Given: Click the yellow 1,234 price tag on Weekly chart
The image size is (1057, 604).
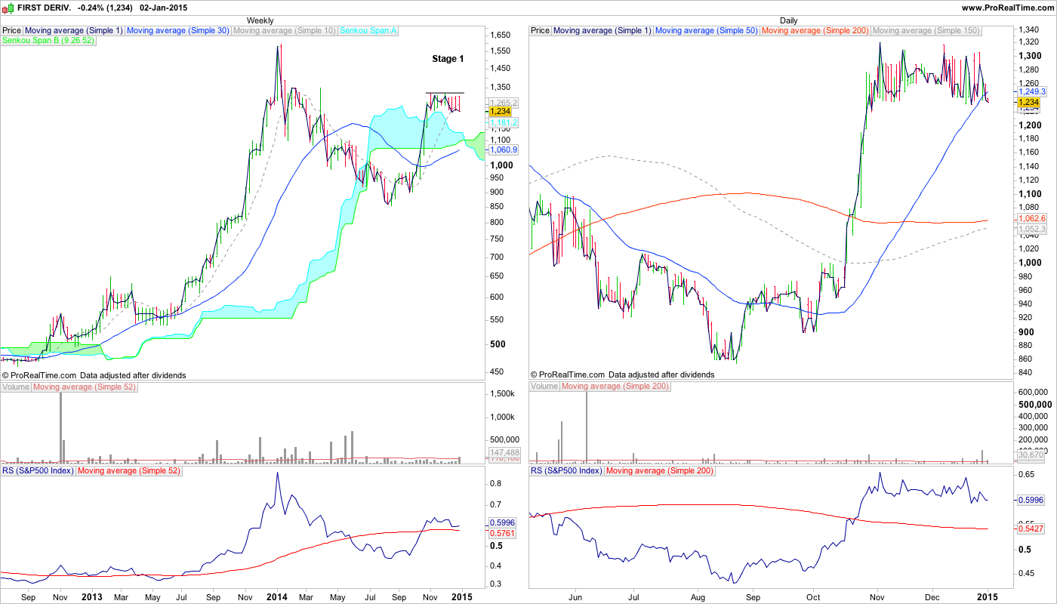Looking at the screenshot, I should coord(501,111).
